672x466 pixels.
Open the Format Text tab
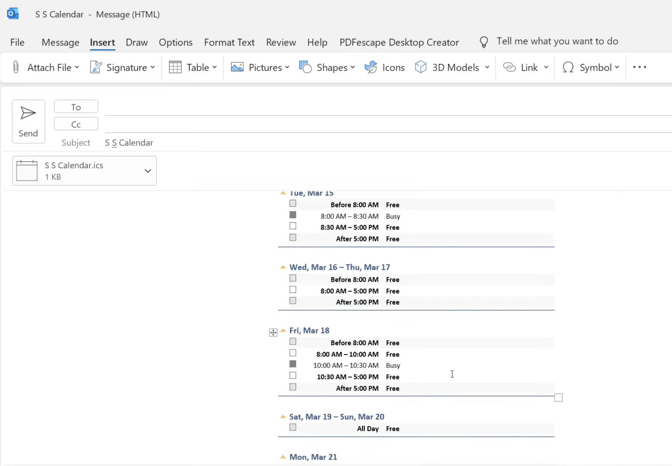pos(229,42)
